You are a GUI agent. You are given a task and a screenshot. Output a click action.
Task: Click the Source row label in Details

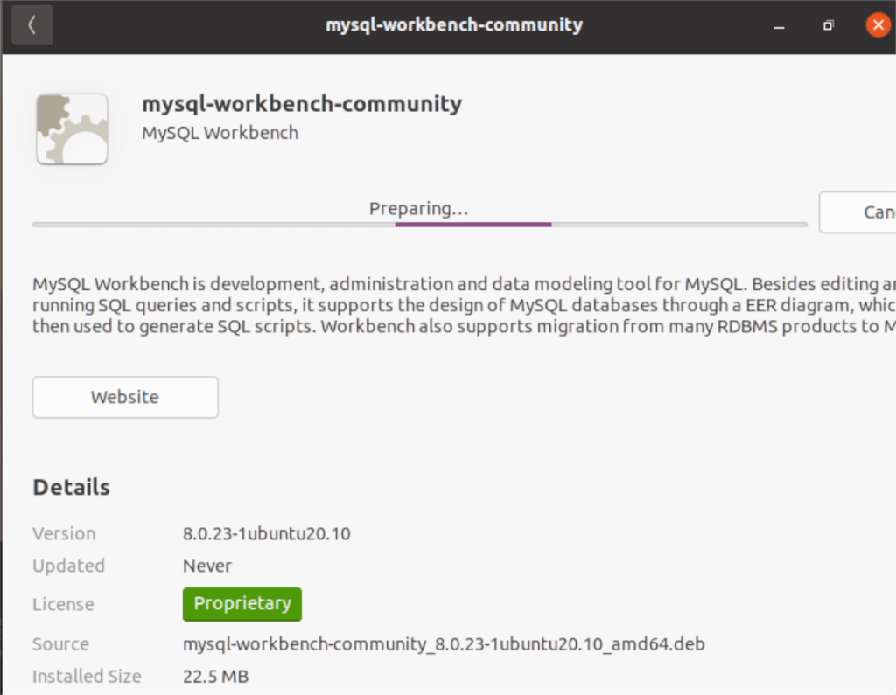(60, 643)
